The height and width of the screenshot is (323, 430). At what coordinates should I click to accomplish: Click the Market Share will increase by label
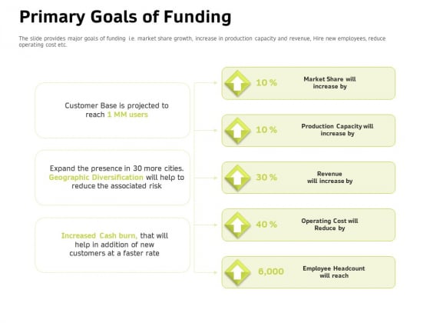329,83
